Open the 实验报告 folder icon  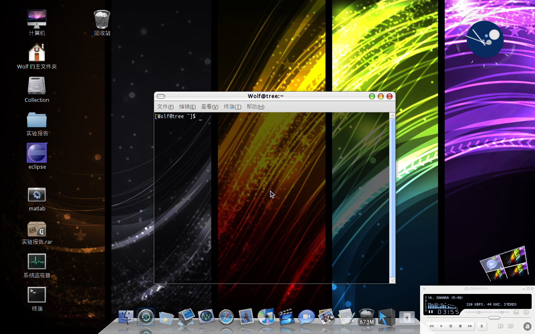(37, 119)
